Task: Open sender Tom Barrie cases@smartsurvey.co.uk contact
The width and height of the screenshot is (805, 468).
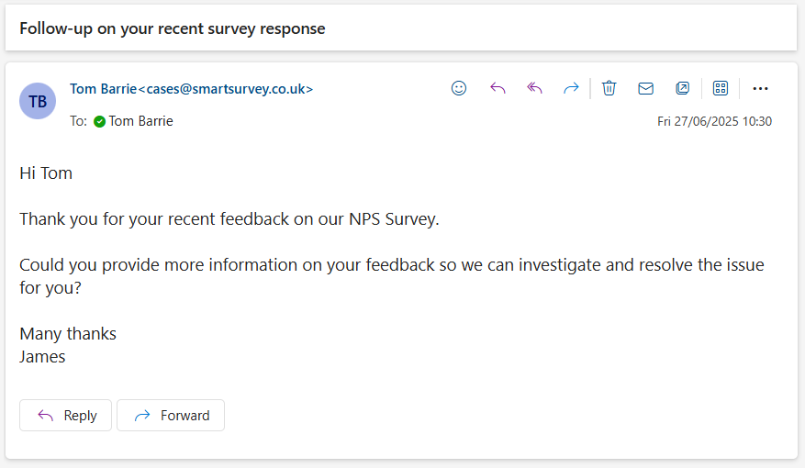Action: (x=192, y=89)
